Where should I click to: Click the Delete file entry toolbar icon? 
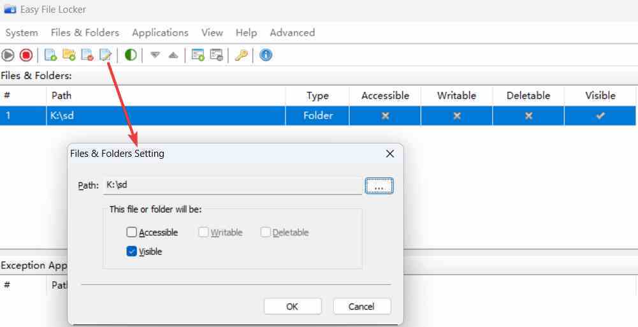click(87, 55)
